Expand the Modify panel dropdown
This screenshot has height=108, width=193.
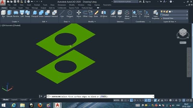(x=92, y=22)
